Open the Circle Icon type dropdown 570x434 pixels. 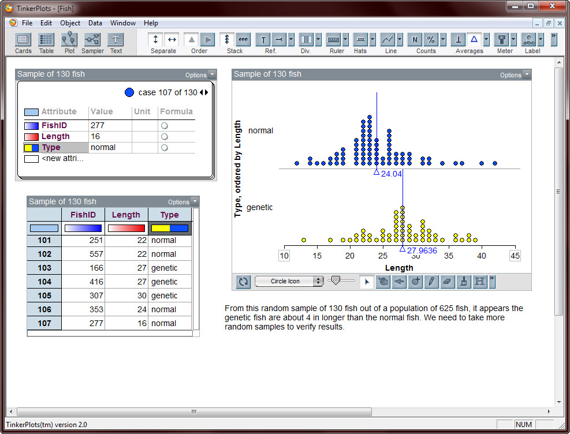(x=289, y=281)
